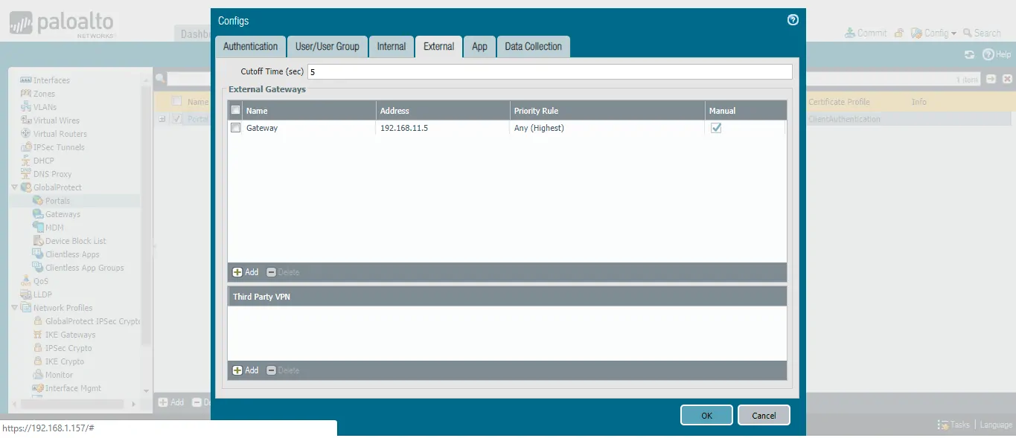
Task: Click the Cutoff Time input field
Action: [x=549, y=72]
